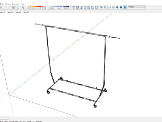Select the rack's top hanging rail
Viewport: 162px width, 122px height.
pyautogui.click(x=78, y=31)
